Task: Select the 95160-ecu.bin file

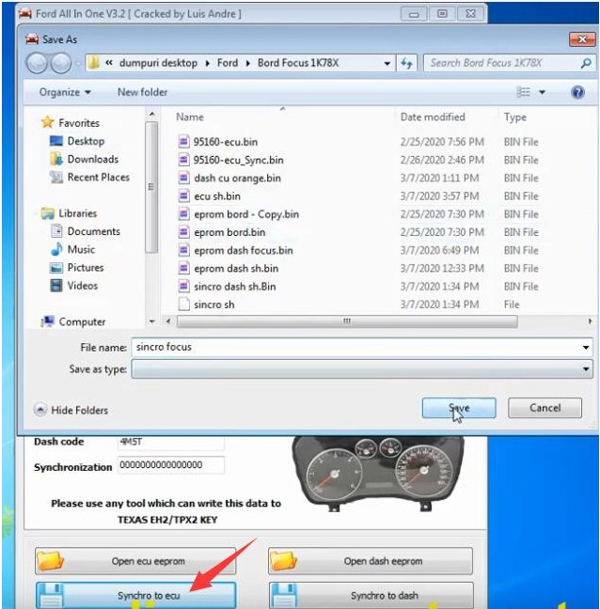Action: (225, 142)
